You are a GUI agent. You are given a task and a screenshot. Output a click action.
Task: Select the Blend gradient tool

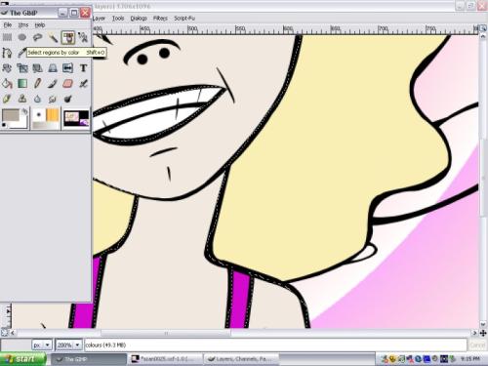pyautogui.click(x=22, y=84)
